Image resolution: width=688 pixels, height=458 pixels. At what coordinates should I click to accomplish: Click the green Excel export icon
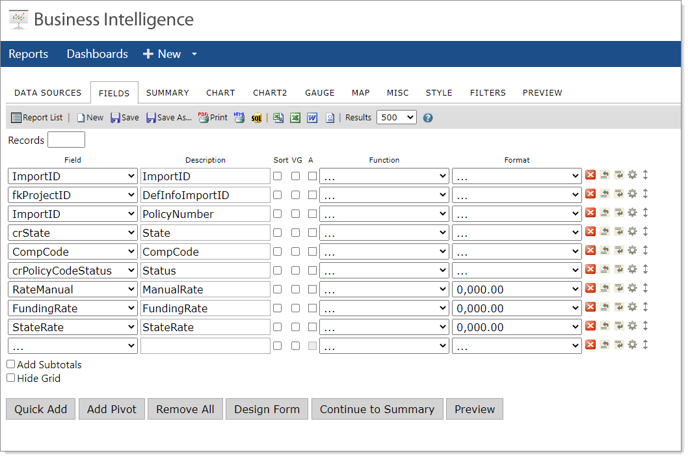point(295,118)
